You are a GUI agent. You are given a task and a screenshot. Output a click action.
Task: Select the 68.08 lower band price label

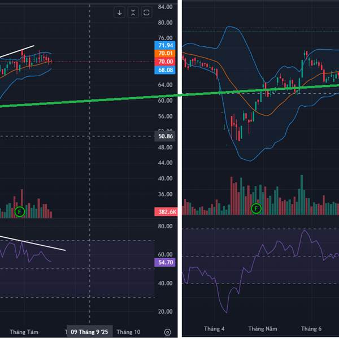pos(165,70)
